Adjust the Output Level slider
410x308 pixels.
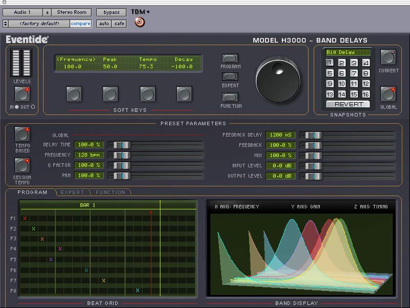tap(313, 176)
